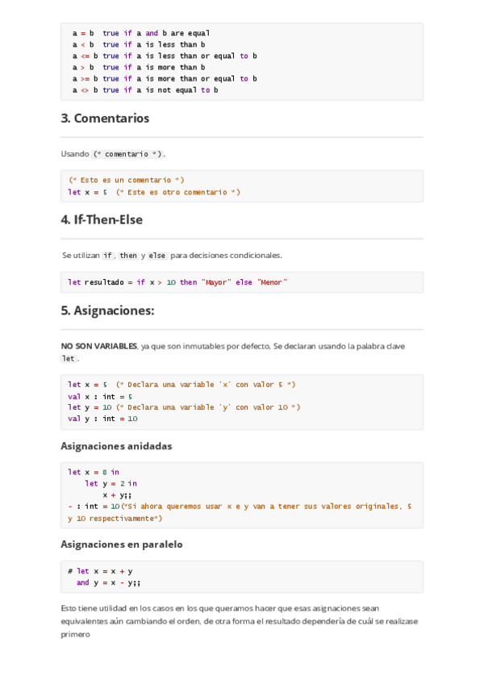The image size is (484, 684).
Task: Click the inline "else" keyword in paragraph
Action: pos(156,256)
